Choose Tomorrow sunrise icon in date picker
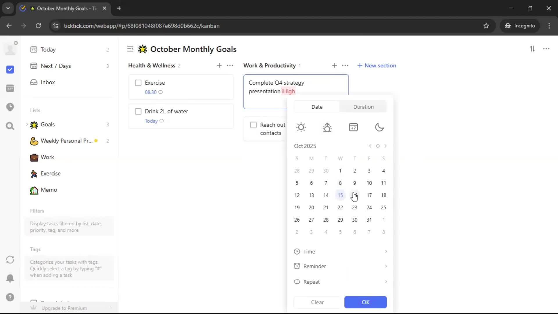Viewport: 558px width, 314px height. pyautogui.click(x=327, y=127)
